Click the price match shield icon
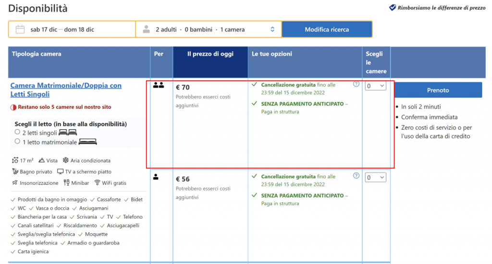Viewport: 492px width, 264px height. pyautogui.click(x=392, y=8)
